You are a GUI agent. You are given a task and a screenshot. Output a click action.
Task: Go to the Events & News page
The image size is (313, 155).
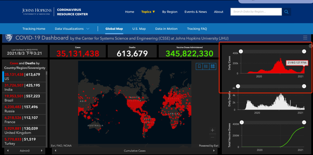point(196,12)
